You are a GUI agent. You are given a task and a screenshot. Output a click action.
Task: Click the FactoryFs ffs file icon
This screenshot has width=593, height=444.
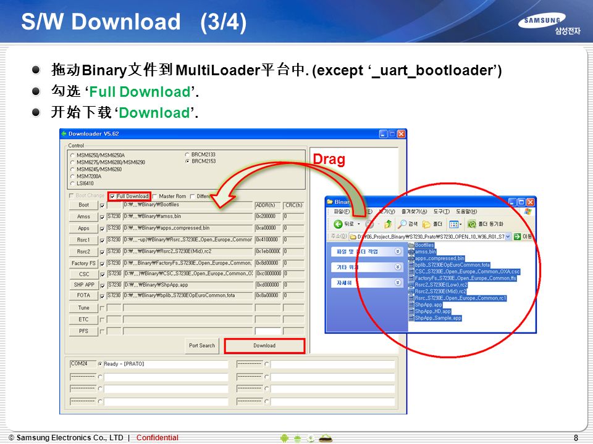(x=411, y=278)
